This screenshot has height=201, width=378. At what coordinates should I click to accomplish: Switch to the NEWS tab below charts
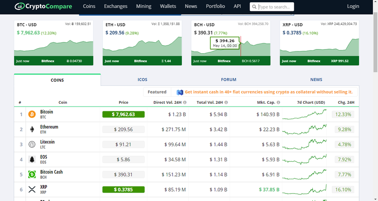[x=316, y=79]
